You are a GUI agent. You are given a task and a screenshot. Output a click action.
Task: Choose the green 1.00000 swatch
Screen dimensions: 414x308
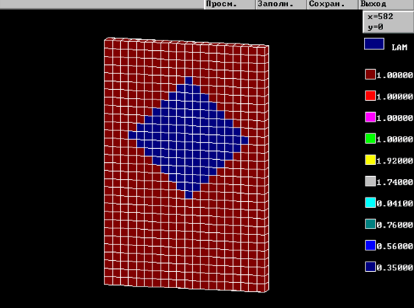371,139
